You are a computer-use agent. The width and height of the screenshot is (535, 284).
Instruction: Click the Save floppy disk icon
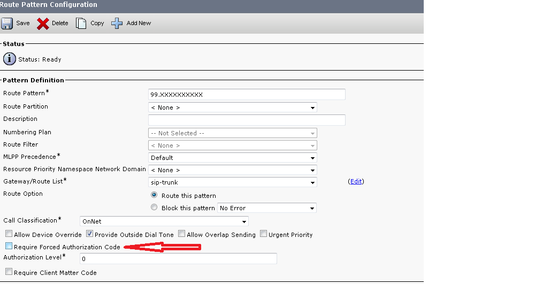[x=7, y=23]
